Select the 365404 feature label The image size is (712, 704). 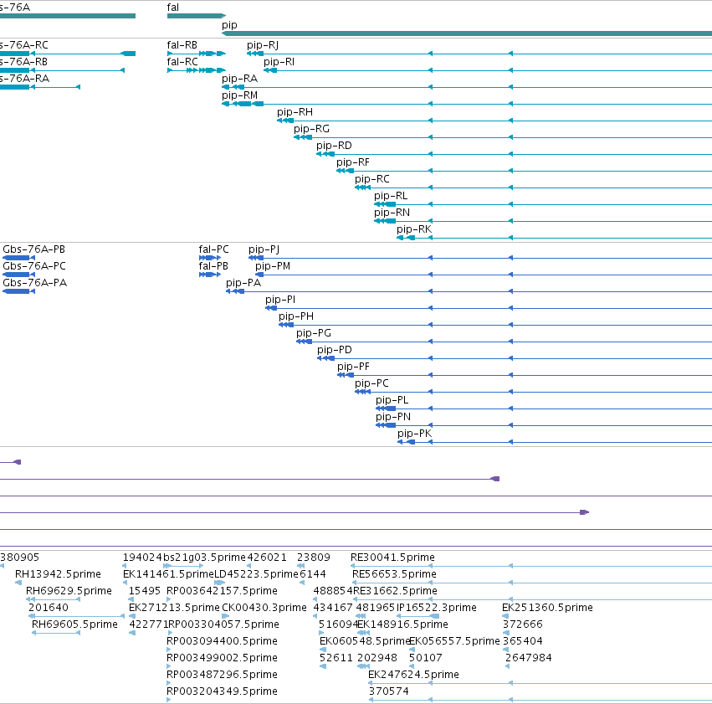pos(523,641)
